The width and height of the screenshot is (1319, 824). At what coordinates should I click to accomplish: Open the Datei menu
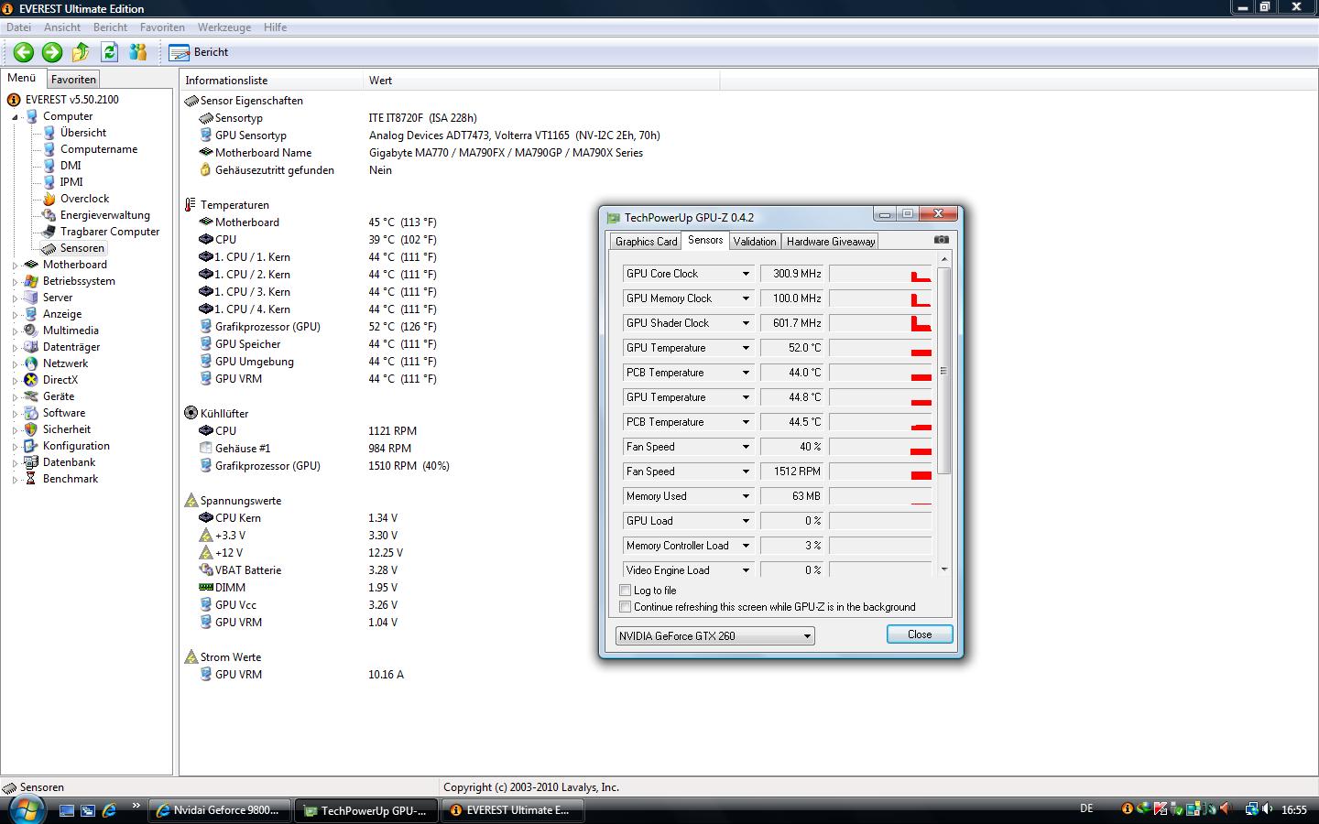tap(18, 27)
